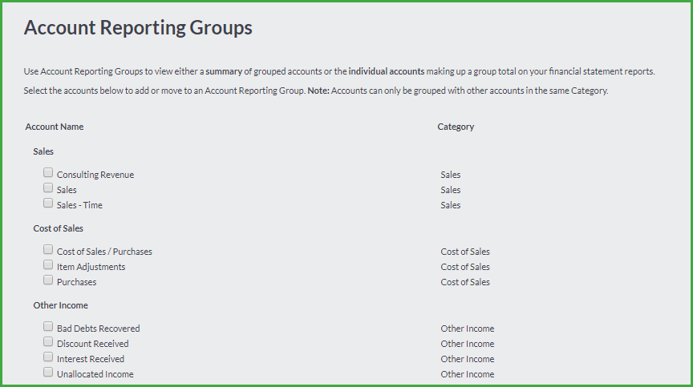Click the Discount Received account label

pyautogui.click(x=93, y=344)
